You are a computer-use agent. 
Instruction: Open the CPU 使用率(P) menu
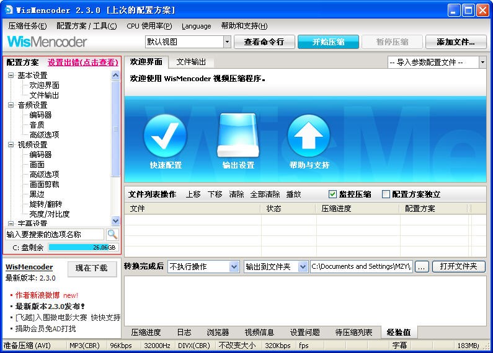[149, 26]
